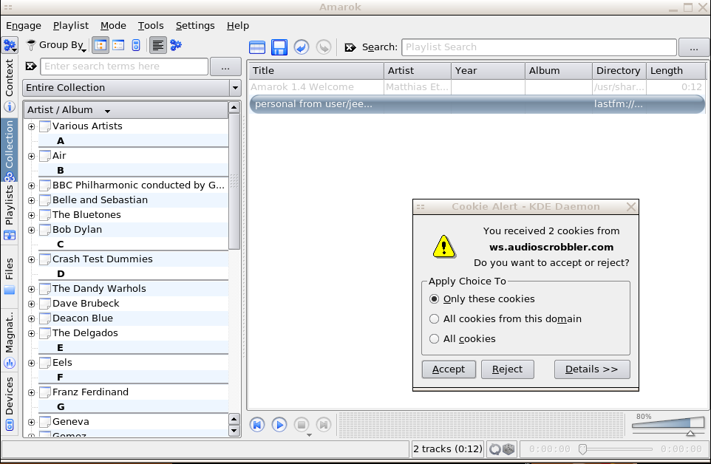
Task: Choose "All cookies from this domain"
Action: pyautogui.click(x=435, y=319)
